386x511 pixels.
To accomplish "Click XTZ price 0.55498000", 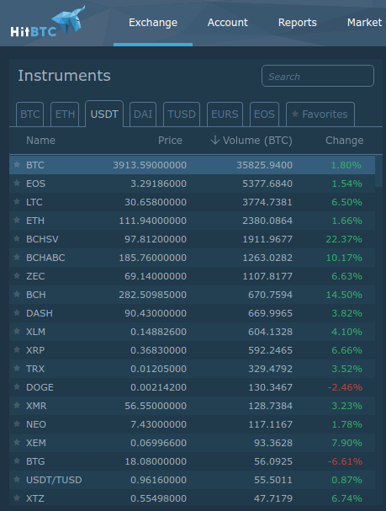I will pyautogui.click(x=158, y=498).
